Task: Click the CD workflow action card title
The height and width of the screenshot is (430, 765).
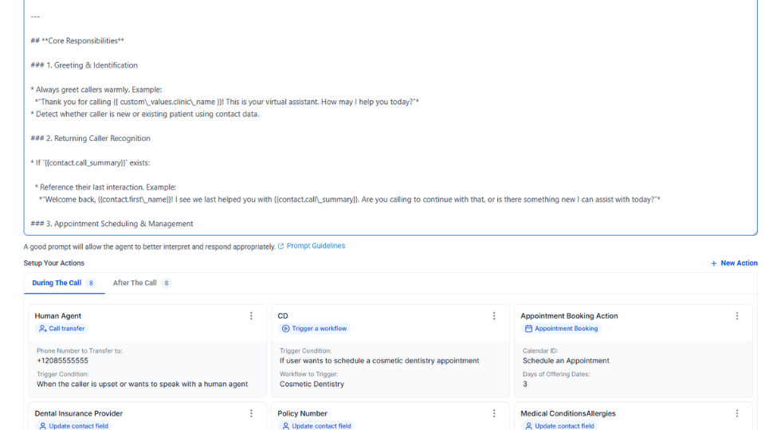Action: pyautogui.click(x=283, y=316)
